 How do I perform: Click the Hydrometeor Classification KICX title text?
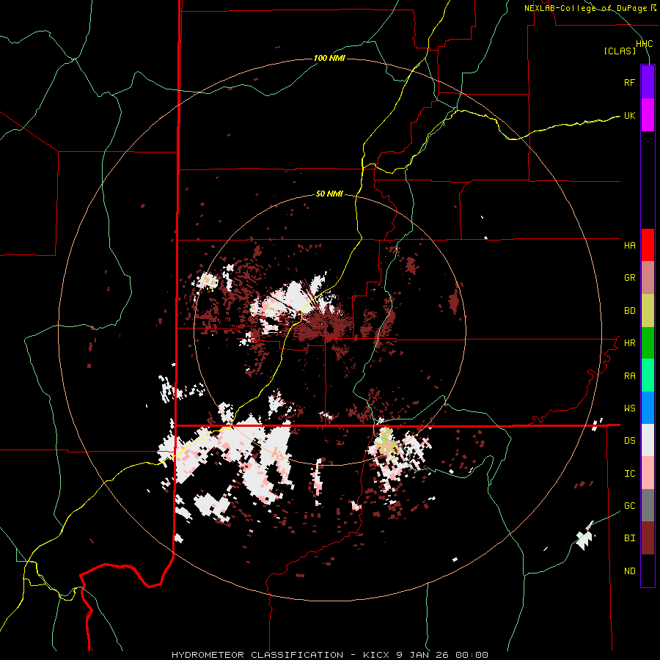click(330, 655)
